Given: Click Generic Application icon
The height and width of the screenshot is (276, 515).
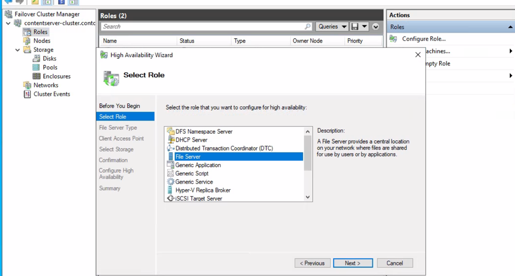Looking at the screenshot, I should click(x=170, y=165).
